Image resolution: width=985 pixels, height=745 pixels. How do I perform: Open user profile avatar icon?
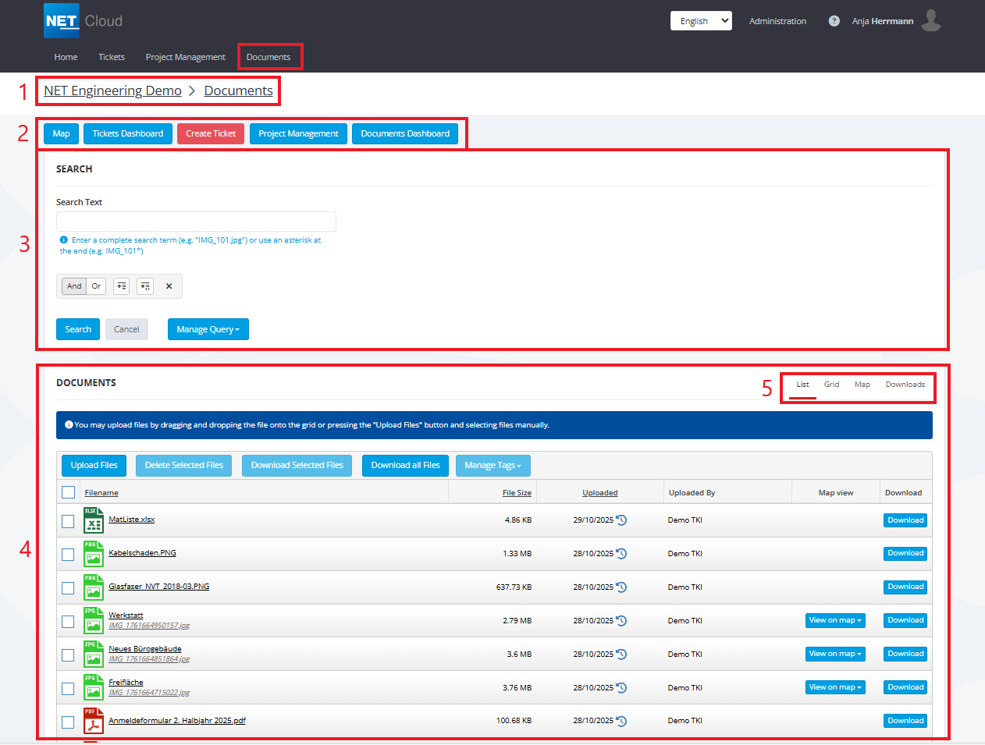(930, 21)
